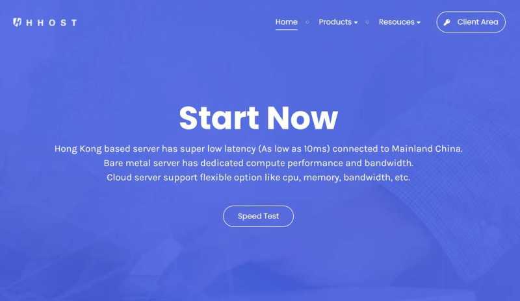Screen dimensions: 520x301
Task: Click the circle separator before Resouces
Action: click(367, 22)
